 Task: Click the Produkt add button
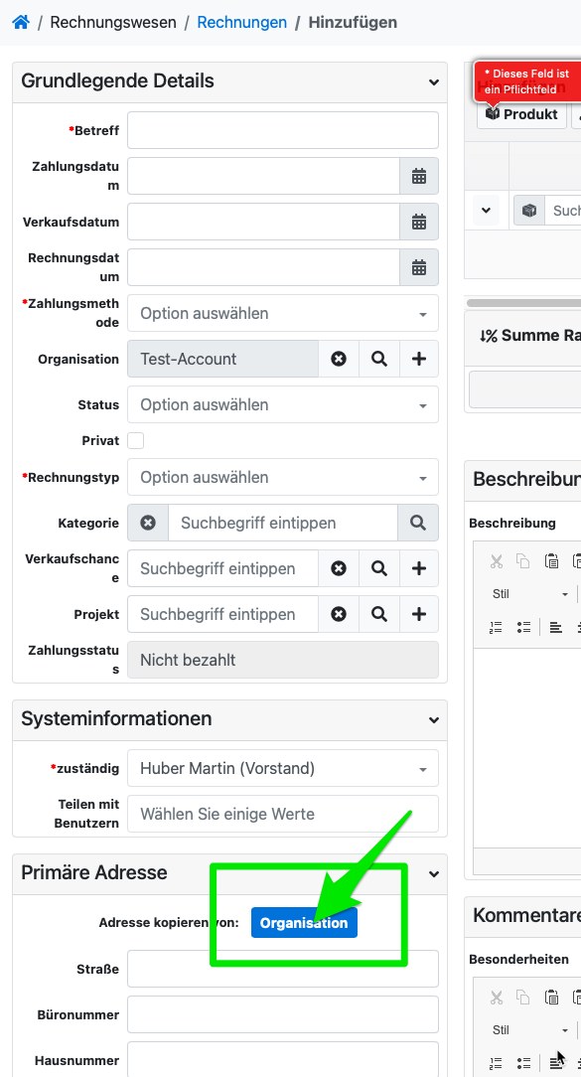[x=522, y=114]
